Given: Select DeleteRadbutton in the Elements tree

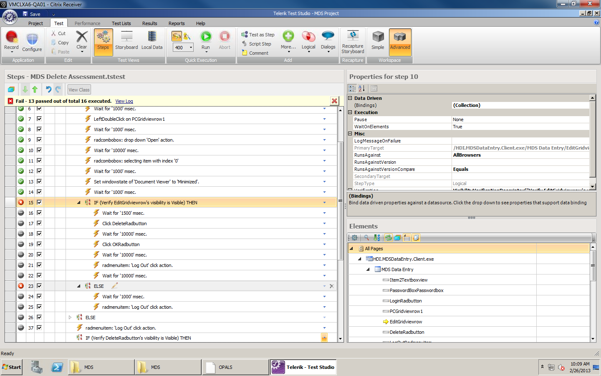Looking at the screenshot, I should [x=407, y=332].
